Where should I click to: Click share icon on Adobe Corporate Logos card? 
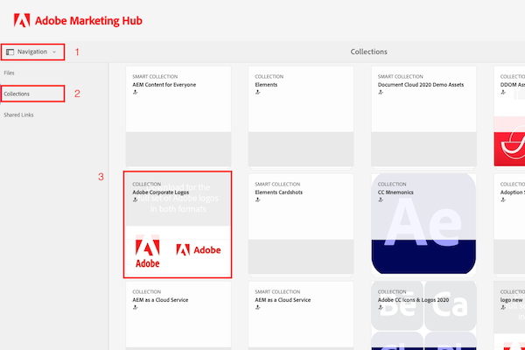[136, 199]
